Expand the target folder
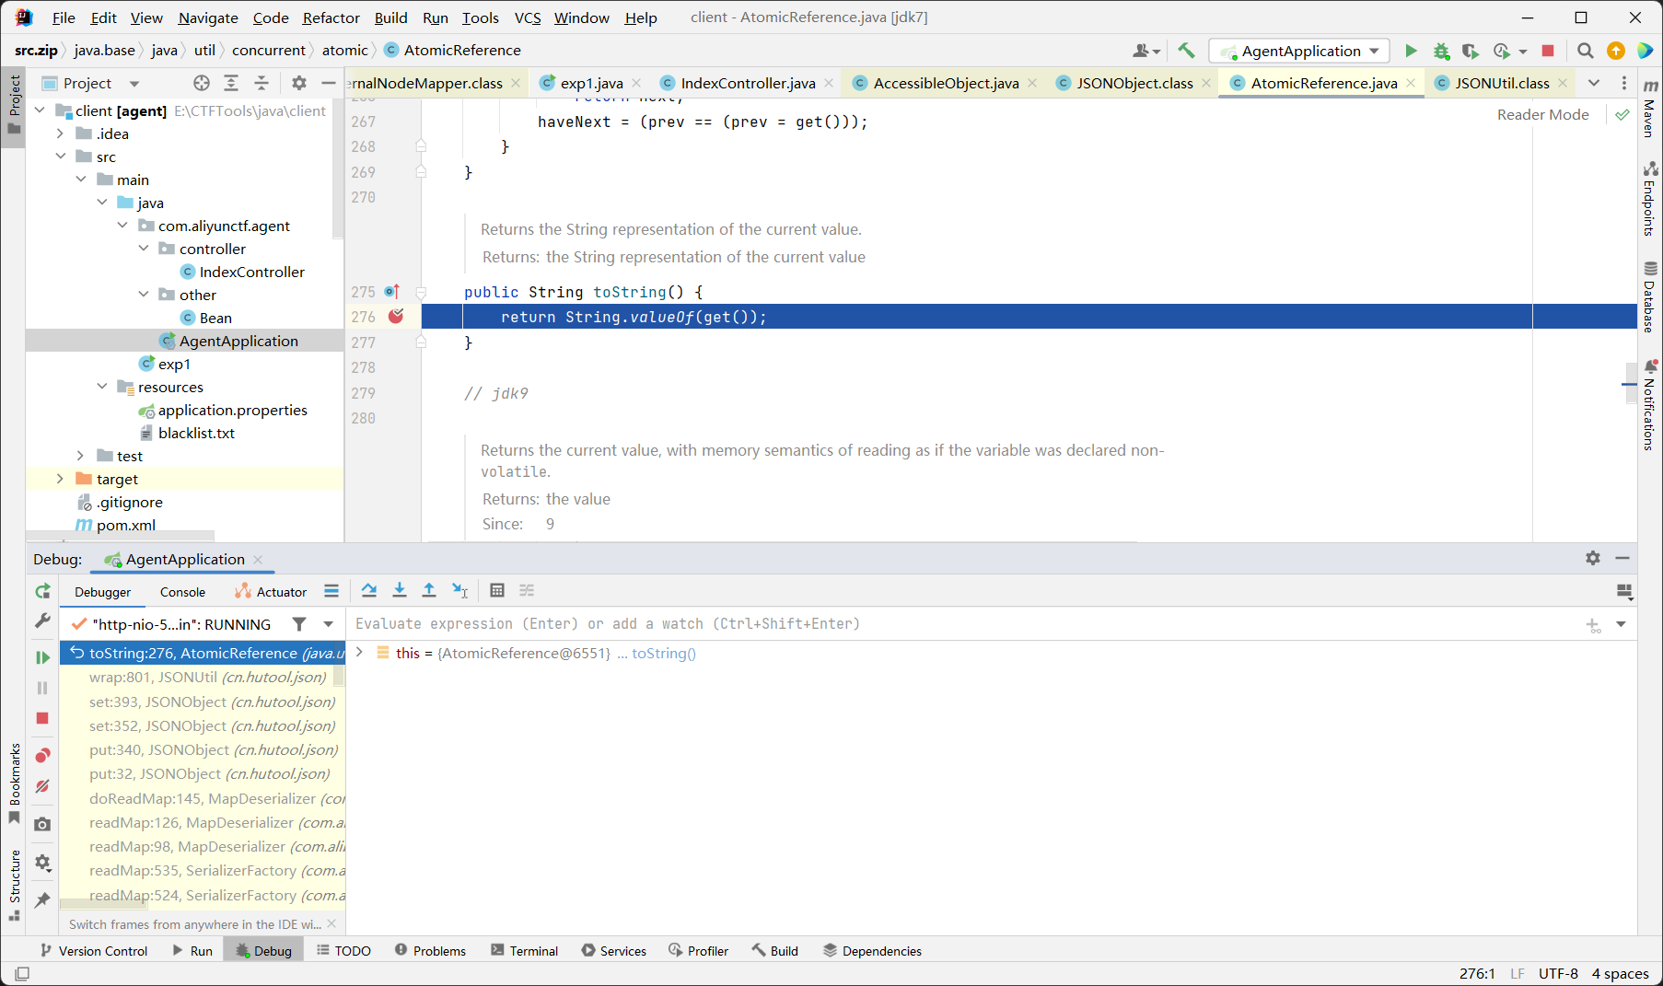The height and width of the screenshot is (986, 1663). tap(61, 479)
